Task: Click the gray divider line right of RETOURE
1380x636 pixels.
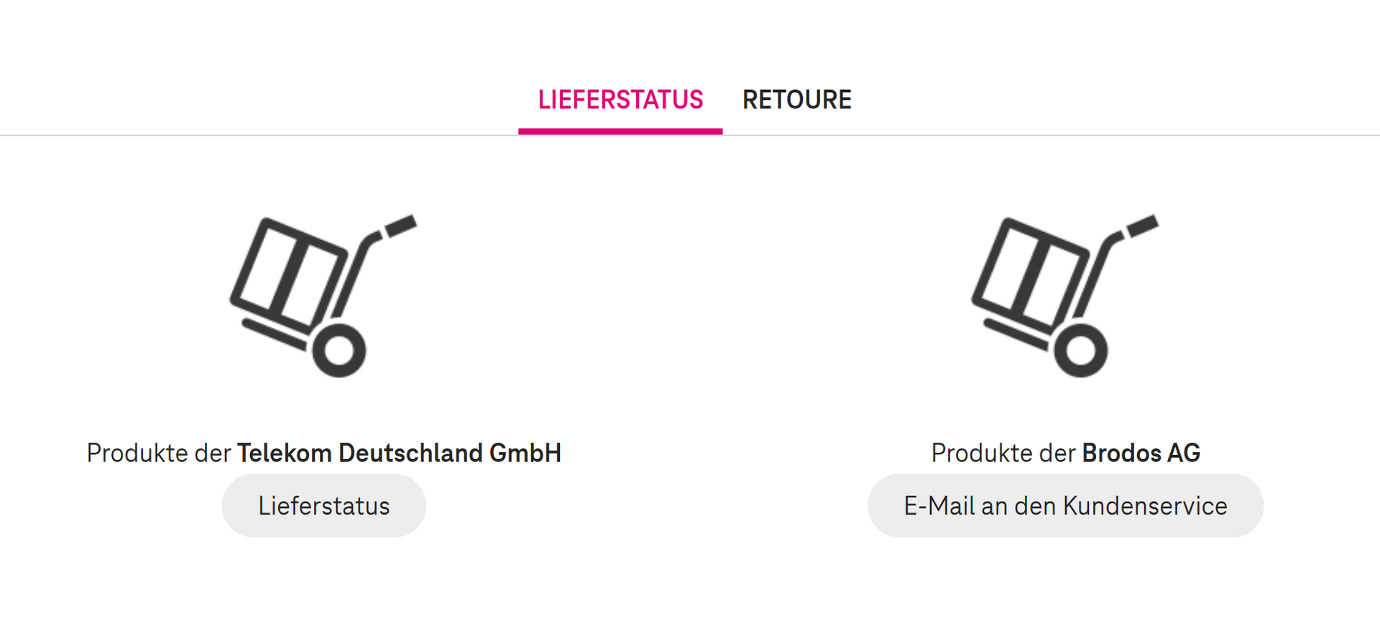Action: [x=1114, y=135]
